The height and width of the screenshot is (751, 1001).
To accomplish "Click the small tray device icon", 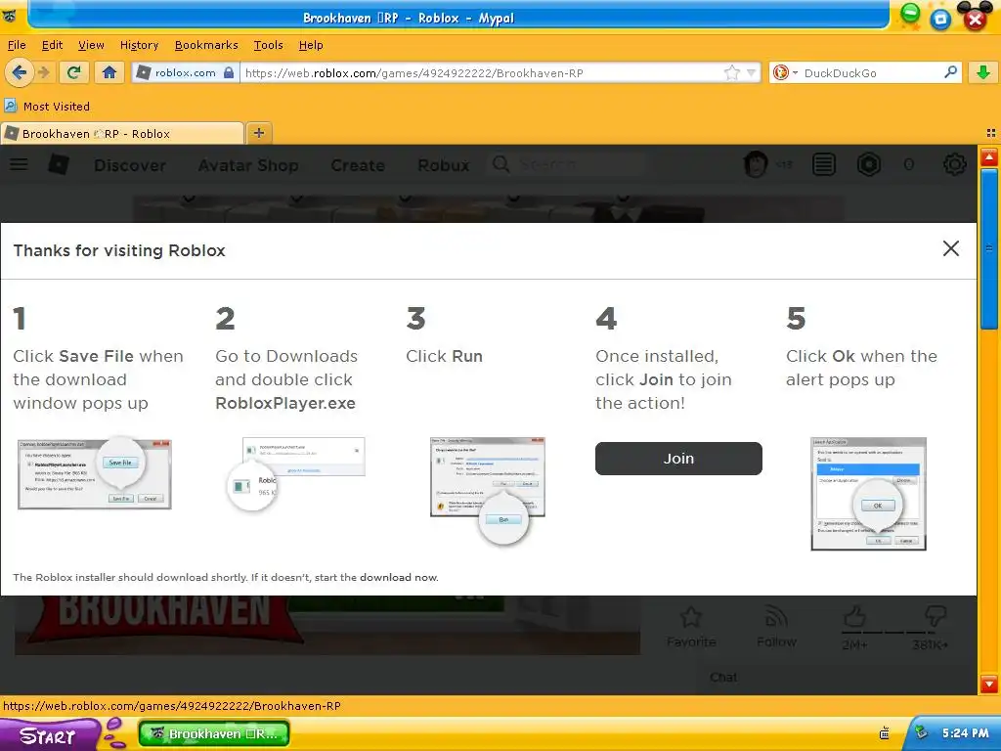I will click(x=884, y=733).
